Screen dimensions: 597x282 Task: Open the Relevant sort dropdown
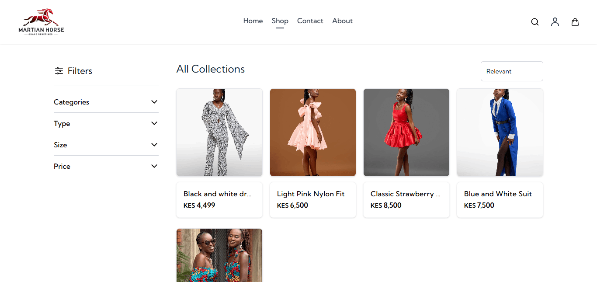[x=511, y=71]
